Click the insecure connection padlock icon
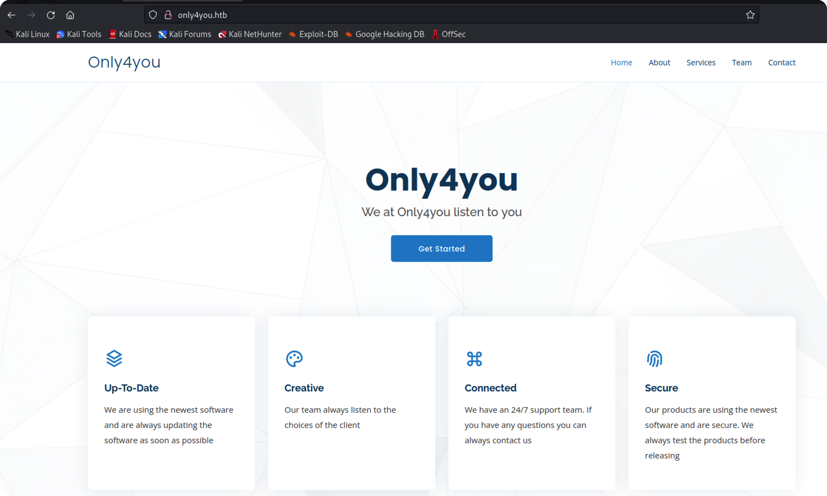827x496 pixels. pyautogui.click(x=168, y=15)
